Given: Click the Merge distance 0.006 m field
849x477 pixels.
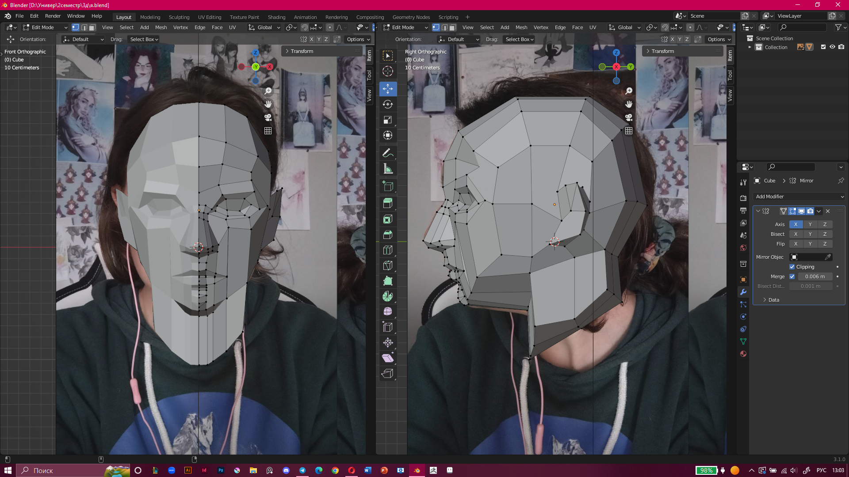Looking at the screenshot, I should (x=815, y=276).
